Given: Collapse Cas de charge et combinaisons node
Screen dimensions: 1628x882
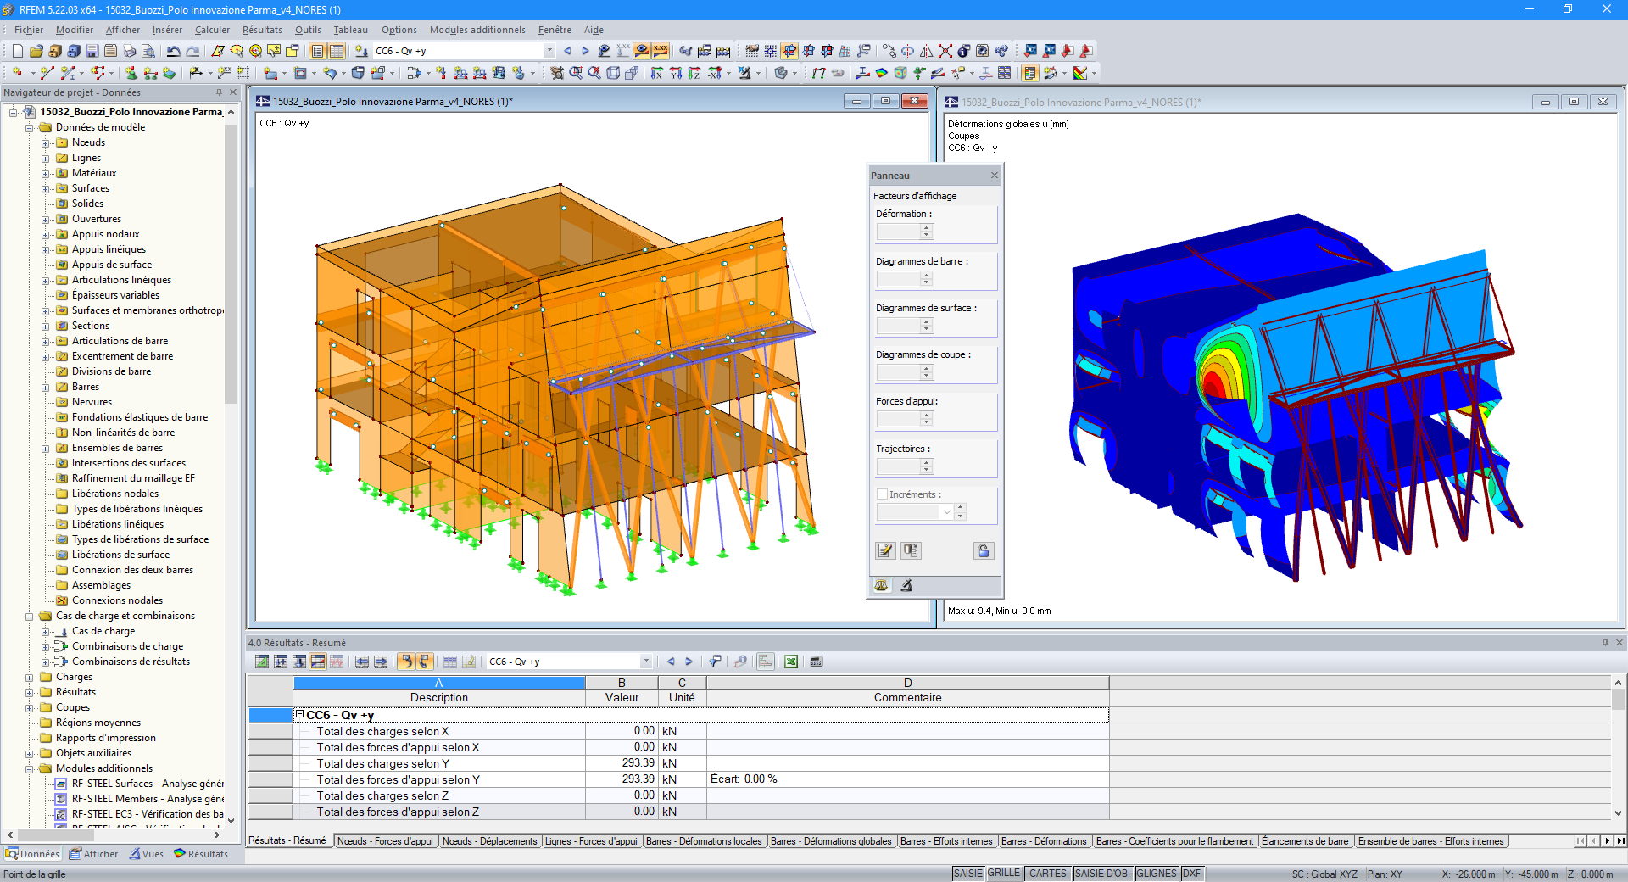Looking at the screenshot, I should 30,617.
